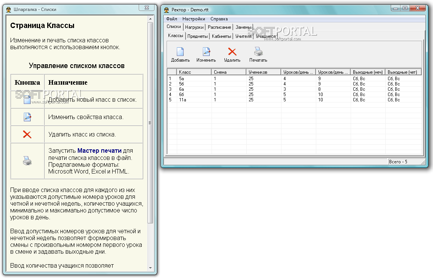Open the Настройки menu
The image size is (433, 279).
click(193, 19)
